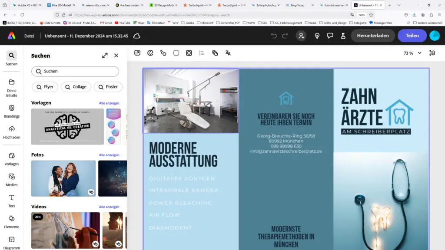Click the Suchen search input field

[75, 72]
